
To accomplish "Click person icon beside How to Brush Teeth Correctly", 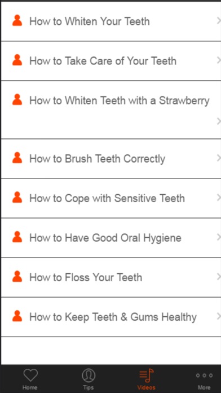I will [x=17, y=158].
